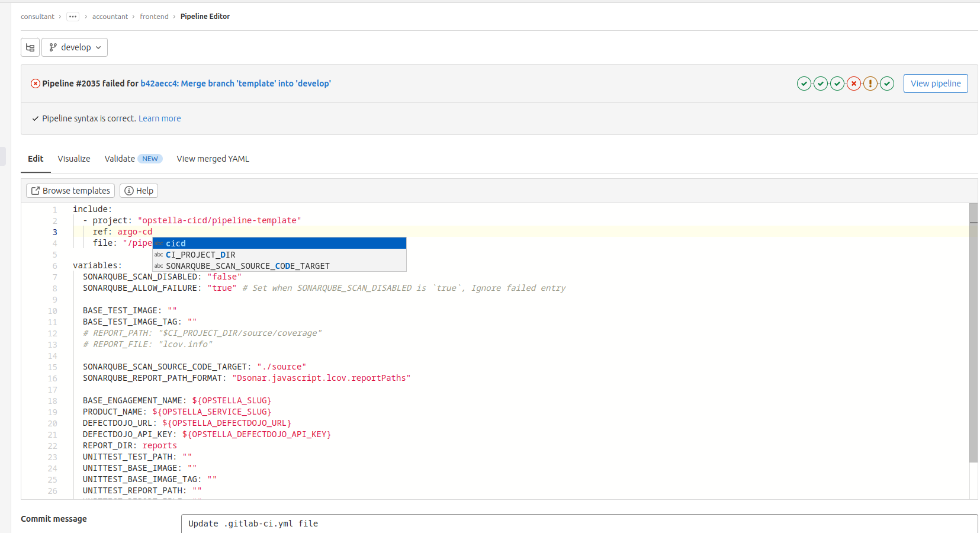Viewport: 980px width, 533px height.
Task: Open the failed red stage icon
Action: click(853, 84)
